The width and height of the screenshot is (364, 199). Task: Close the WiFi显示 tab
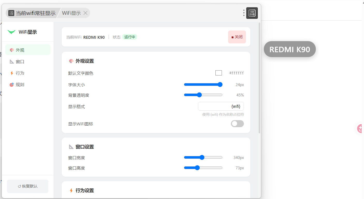(x=85, y=13)
